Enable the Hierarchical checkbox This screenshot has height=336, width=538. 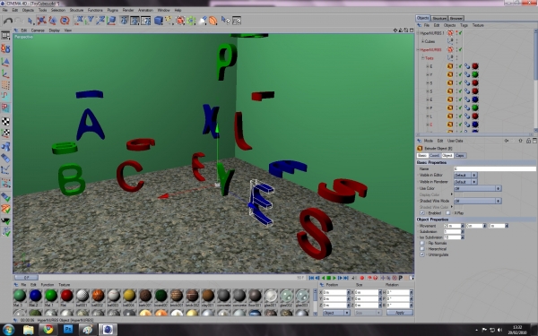pyautogui.click(x=422, y=249)
